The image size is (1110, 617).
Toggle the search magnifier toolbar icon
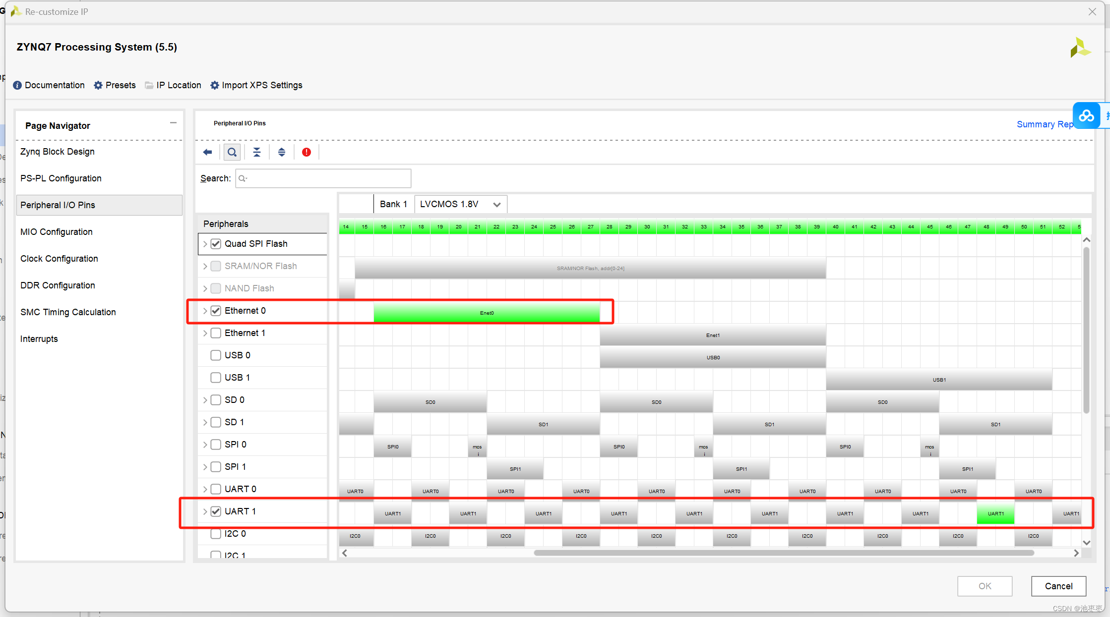point(232,152)
